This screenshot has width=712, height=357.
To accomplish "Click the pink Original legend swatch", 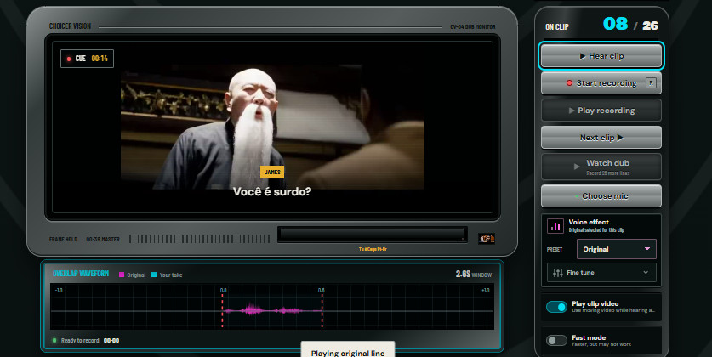I will [122, 275].
